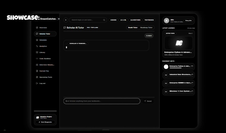Screen dimensions: 226x133
Task: Click the Upcoming Tests icon
Action: pyautogui.click(x=37, y=77)
